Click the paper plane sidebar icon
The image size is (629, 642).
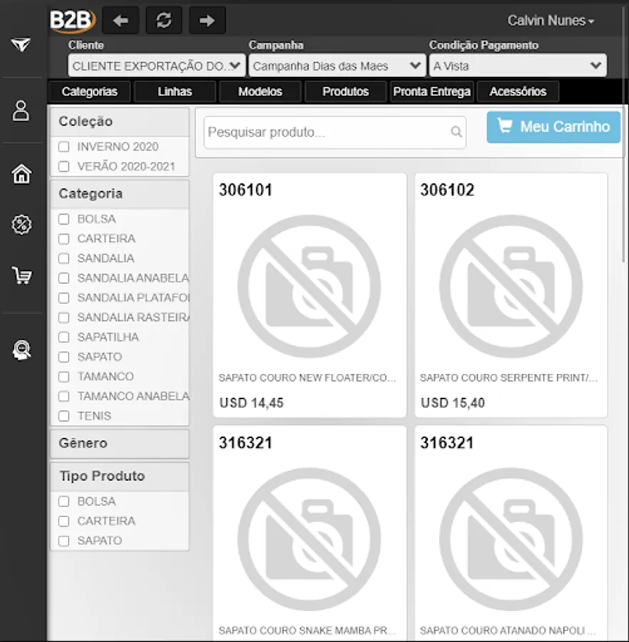[x=21, y=44]
